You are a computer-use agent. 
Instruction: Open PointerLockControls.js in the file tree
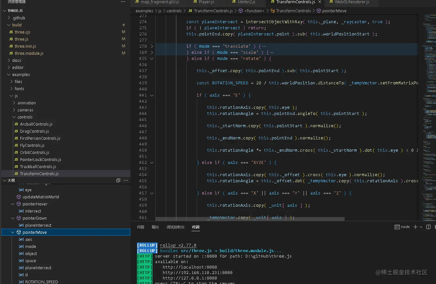tap(66, 159)
